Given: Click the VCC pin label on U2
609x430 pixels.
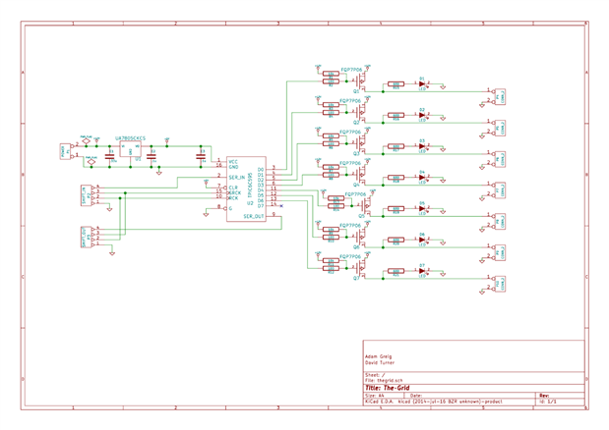Looking at the screenshot, I should (x=233, y=162).
